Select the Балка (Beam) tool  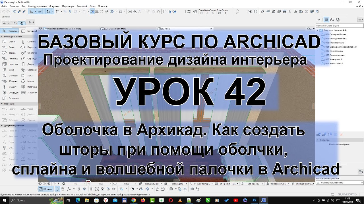(x=10, y=47)
